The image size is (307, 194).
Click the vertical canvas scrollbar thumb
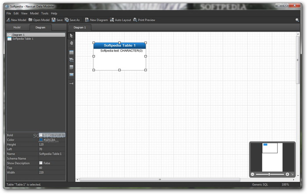(298, 60)
